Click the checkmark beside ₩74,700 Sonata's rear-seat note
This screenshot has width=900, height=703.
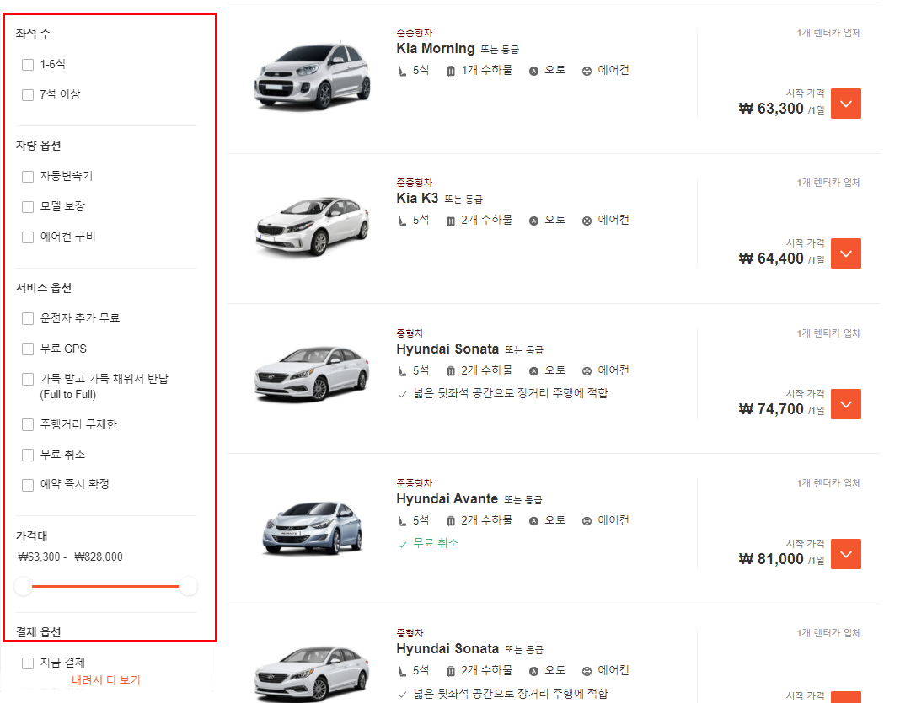click(402, 395)
